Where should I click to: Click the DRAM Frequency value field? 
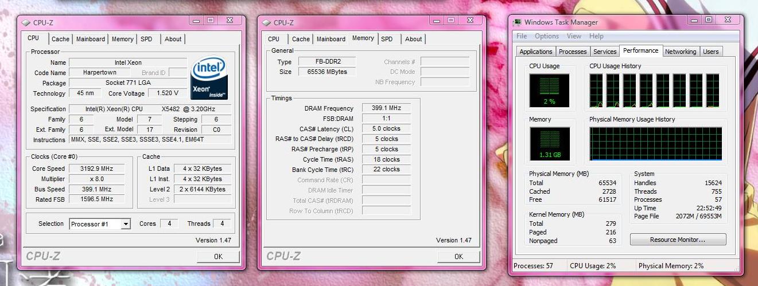click(386, 108)
